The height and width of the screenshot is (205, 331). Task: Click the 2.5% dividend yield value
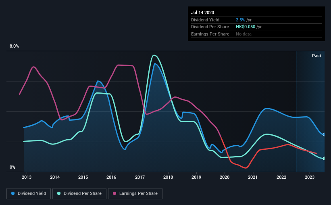click(x=240, y=20)
